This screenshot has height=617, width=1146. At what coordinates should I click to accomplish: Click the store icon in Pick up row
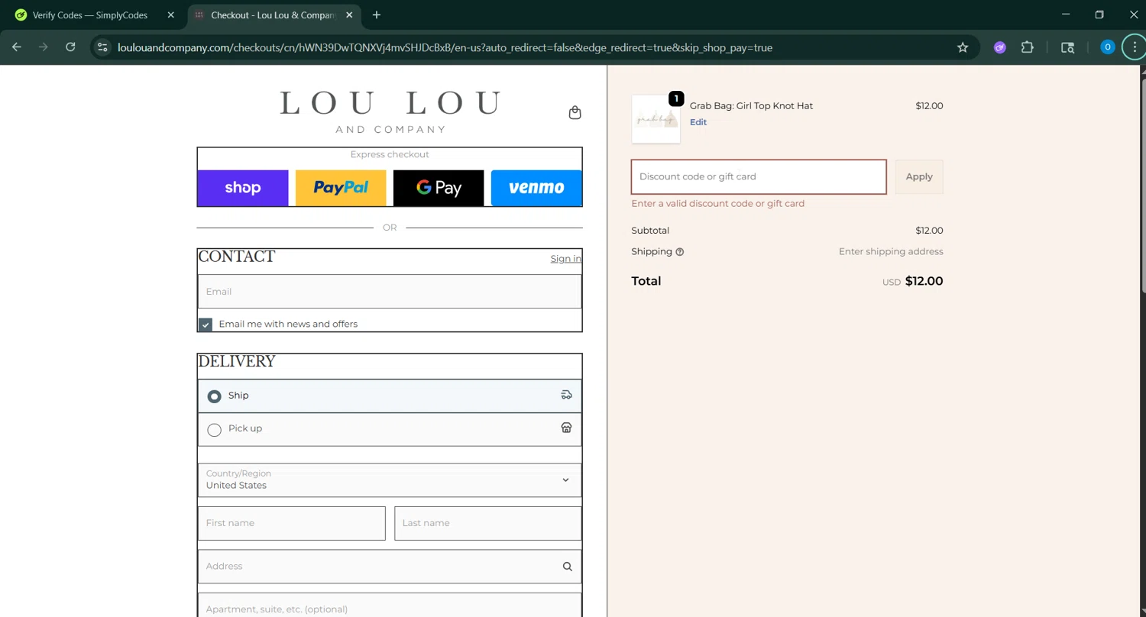(x=566, y=428)
